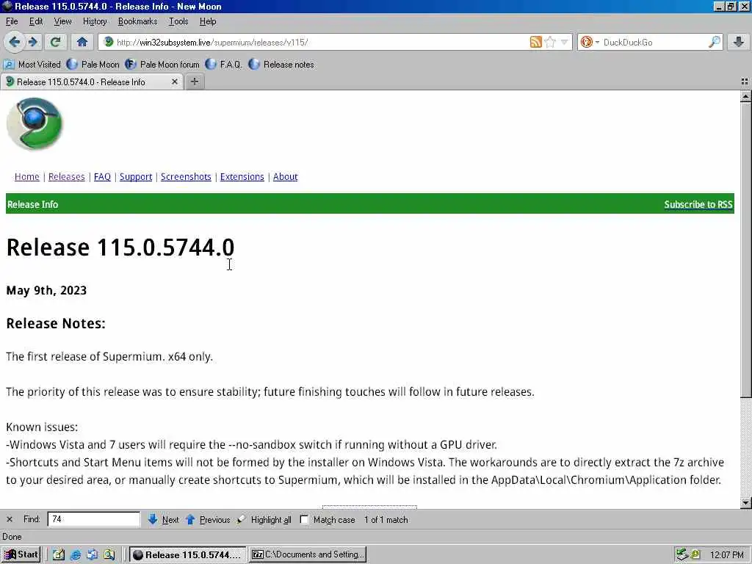Expand the URL history dropdown arrow
The image size is (752, 564).
click(x=565, y=42)
